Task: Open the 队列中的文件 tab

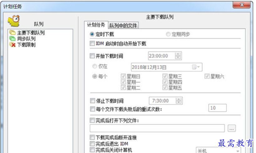Action: (123, 25)
